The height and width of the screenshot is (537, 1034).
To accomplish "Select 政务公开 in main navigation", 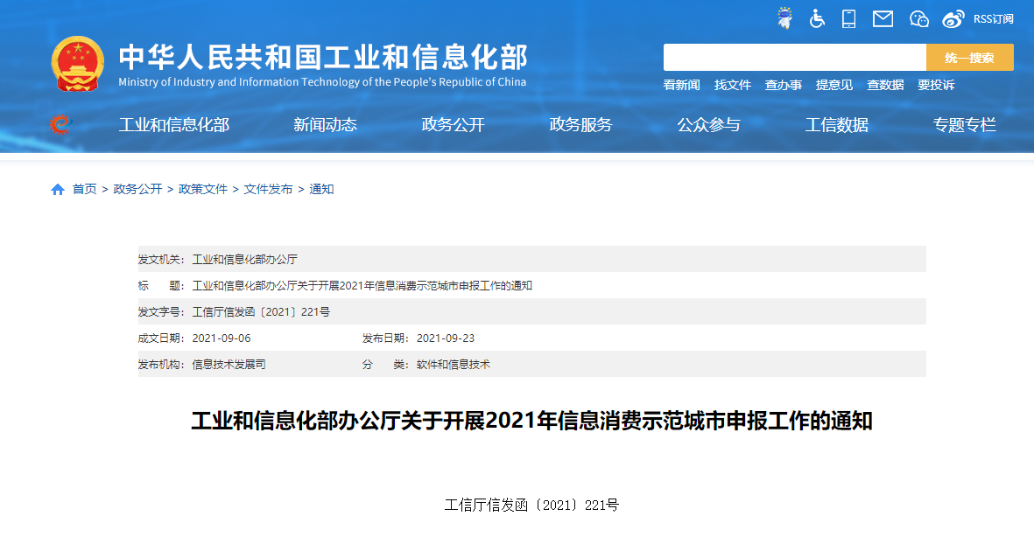I will coord(453,125).
